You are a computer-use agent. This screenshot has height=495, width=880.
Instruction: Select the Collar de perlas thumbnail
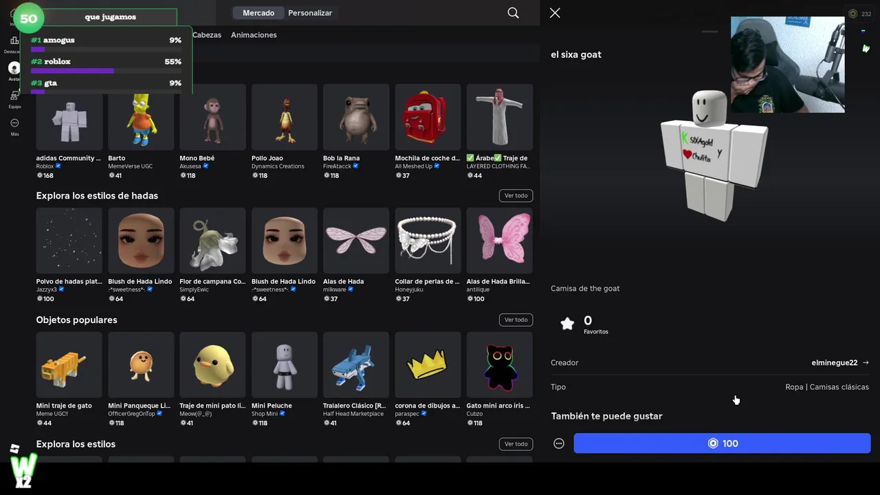click(428, 241)
